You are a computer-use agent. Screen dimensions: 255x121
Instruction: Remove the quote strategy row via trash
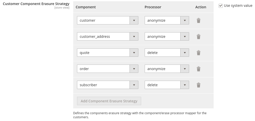click(198, 53)
